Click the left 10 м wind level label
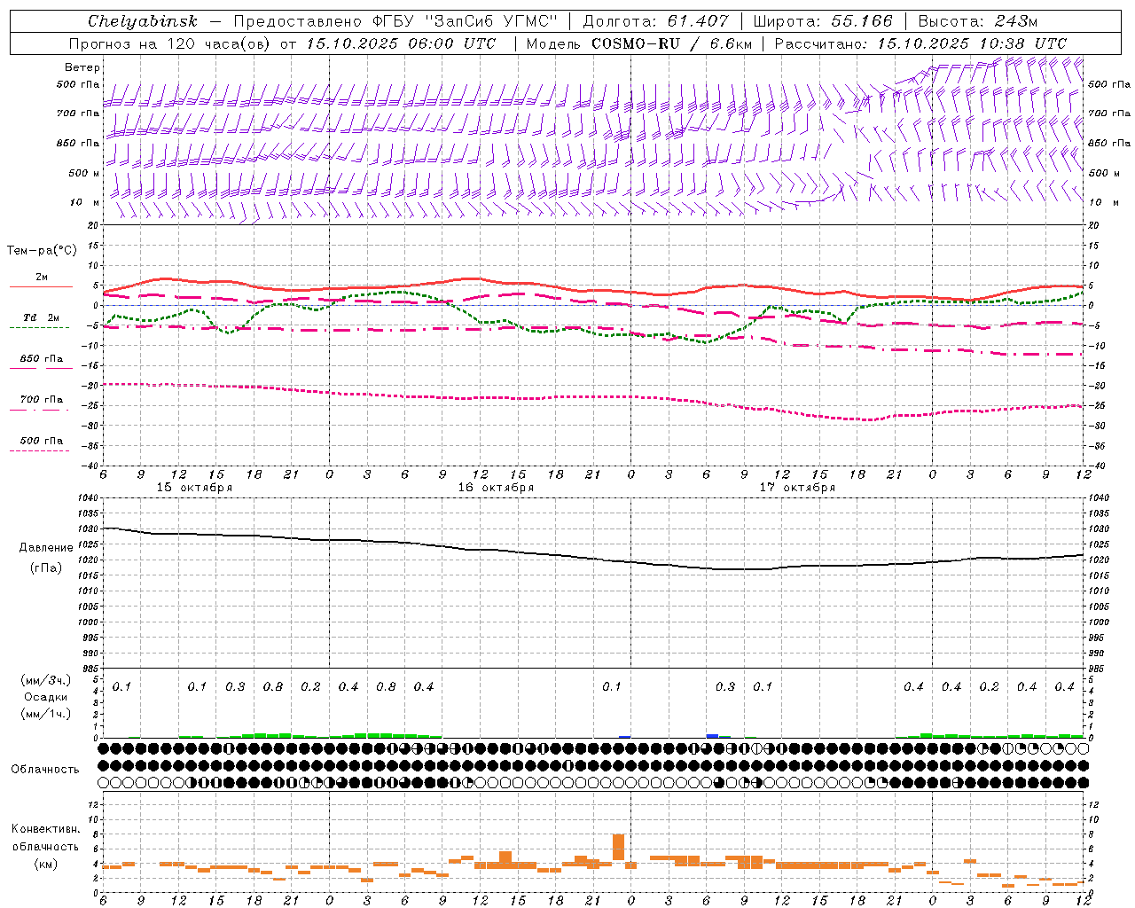Viewport: 1135px width, 908px height. pyautogui.click(x=84, y=202)
